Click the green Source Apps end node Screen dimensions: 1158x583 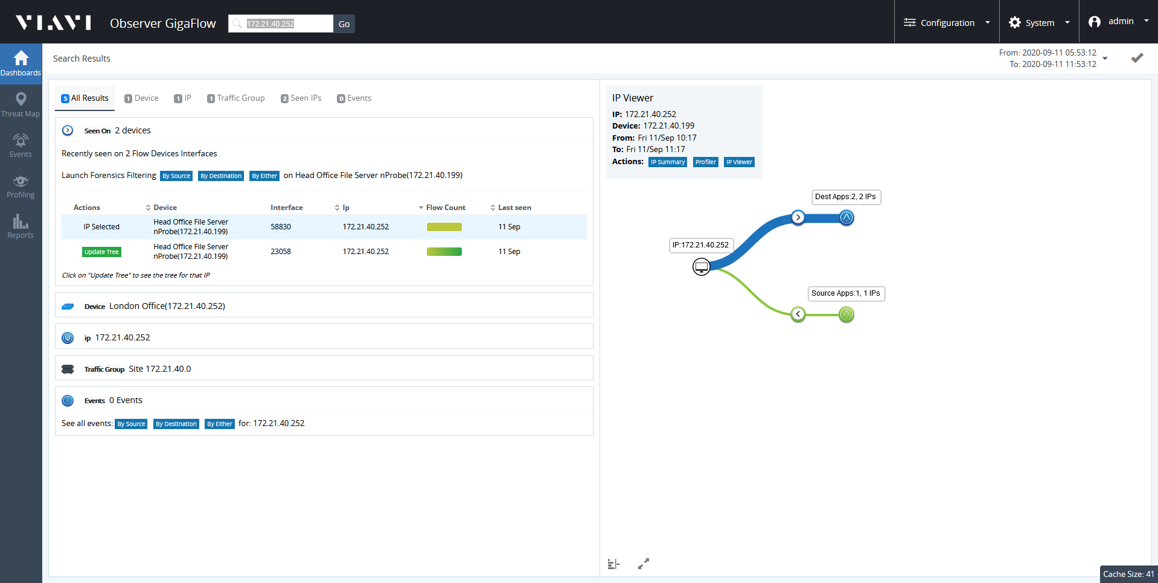[x=846, y=314]
